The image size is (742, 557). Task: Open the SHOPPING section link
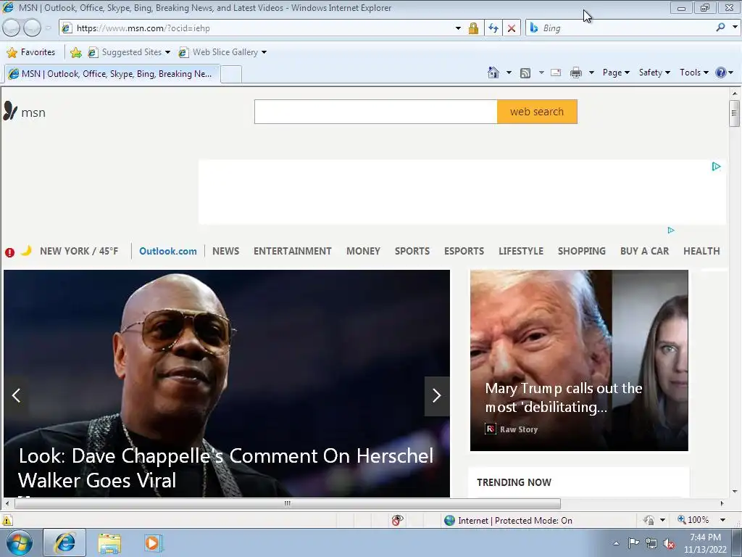(582, 251)
